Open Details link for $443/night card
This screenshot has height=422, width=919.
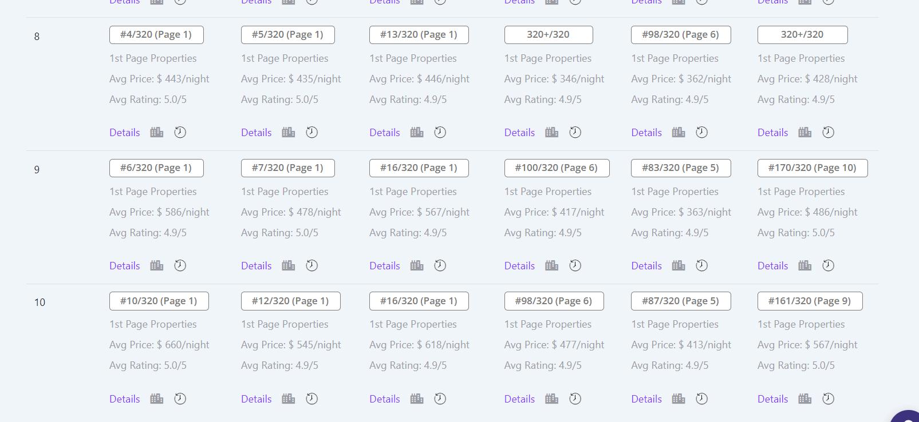(125, 133)
